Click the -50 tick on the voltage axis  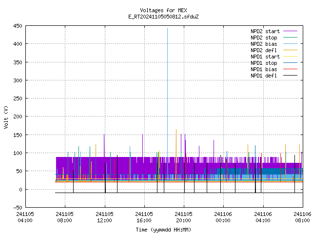tap(18, 208)
